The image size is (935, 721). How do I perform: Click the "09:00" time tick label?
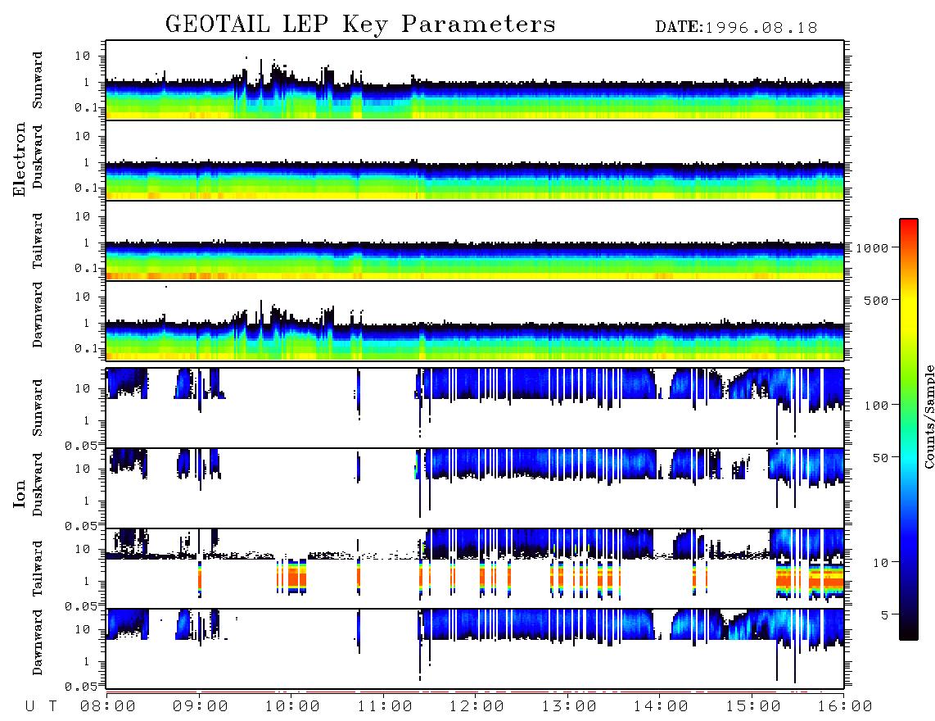click(201, 707)
